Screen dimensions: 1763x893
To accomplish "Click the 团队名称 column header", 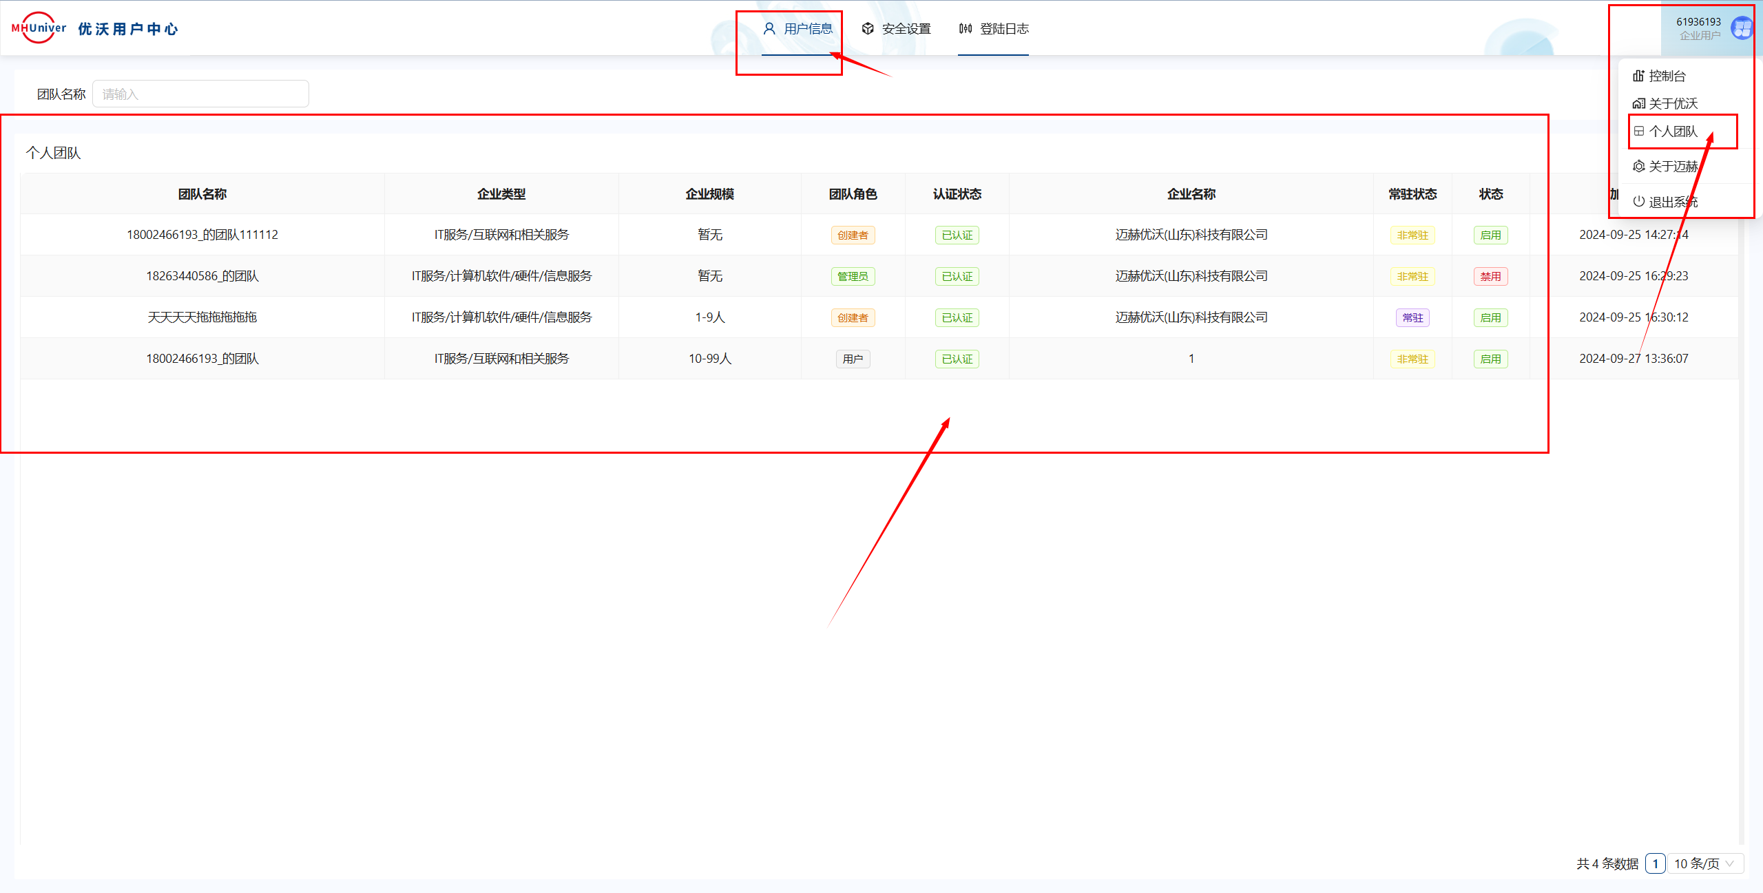I will (202, 194).
